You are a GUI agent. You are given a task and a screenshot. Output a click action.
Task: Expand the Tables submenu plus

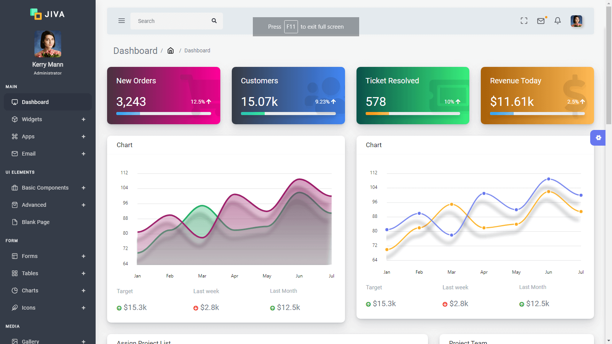83,273
